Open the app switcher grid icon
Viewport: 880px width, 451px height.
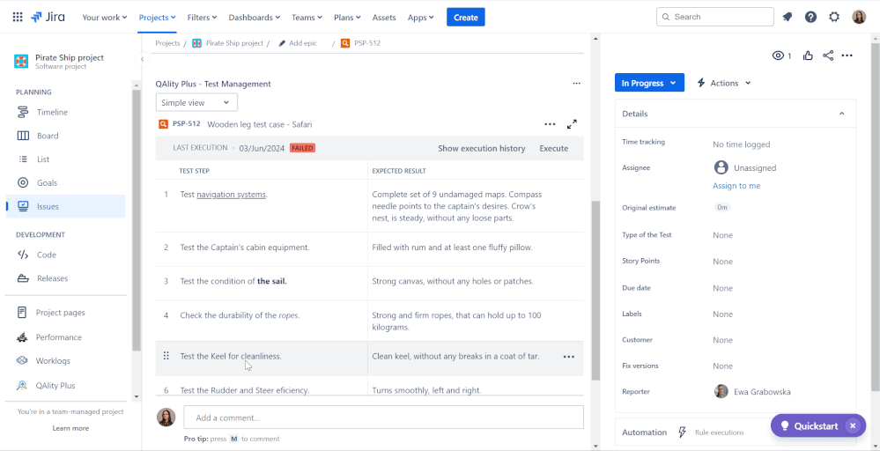(18, 17)
